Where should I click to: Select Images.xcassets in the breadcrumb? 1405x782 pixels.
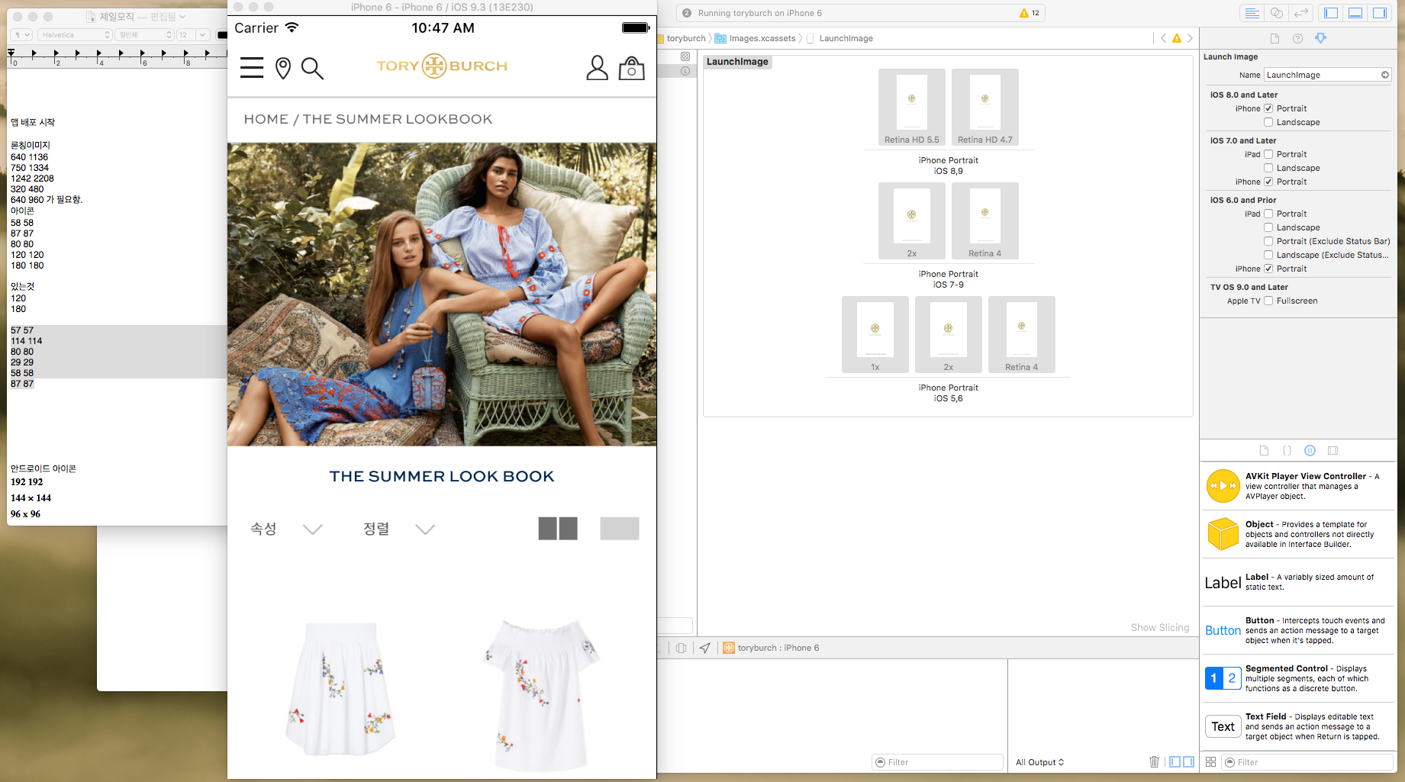762,38
